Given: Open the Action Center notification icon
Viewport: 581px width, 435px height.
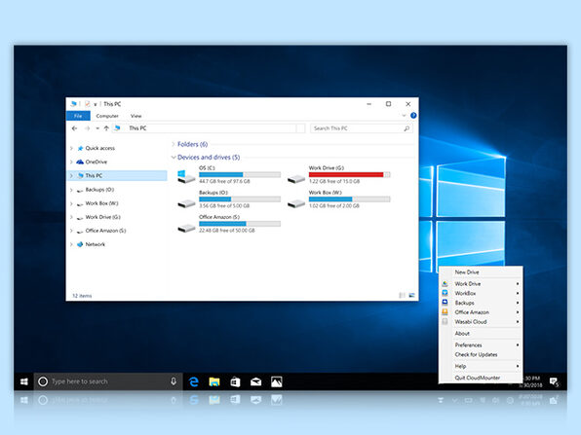Looking at the screenshot, I should pyautogui.click(x=554, y=381).
